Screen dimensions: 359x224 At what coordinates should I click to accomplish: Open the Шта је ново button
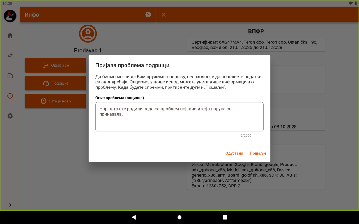pos(56,101)
